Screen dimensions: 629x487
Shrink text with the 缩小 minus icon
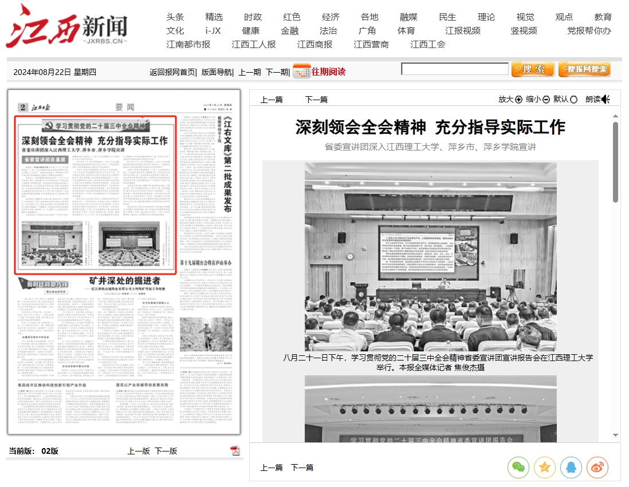click(546, 100)
